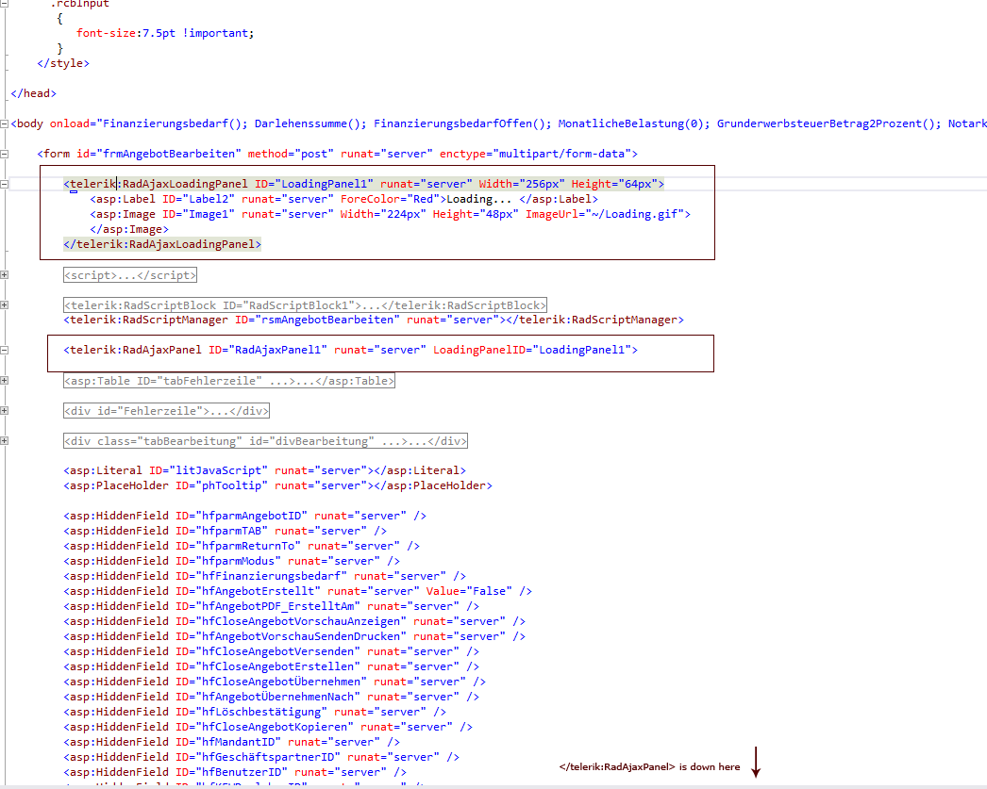Click HiddenField "hfGeschäftspartnerID" line
Image resolution: width=987 pixels, height=789 pixels.
[261, 758]
